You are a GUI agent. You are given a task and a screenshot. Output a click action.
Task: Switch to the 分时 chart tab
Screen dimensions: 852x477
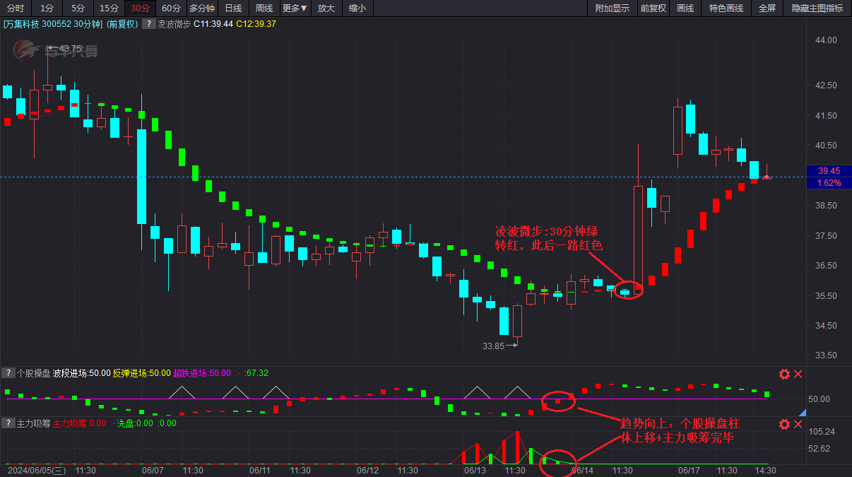(16, 8)
